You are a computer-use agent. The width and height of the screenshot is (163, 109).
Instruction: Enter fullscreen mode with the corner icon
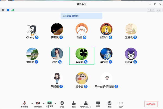159,10
